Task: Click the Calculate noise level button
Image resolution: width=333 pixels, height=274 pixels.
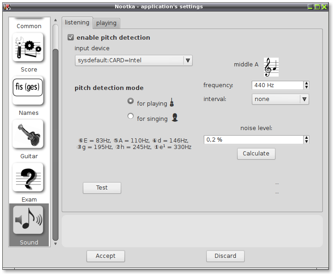Action: coord(256,154)
